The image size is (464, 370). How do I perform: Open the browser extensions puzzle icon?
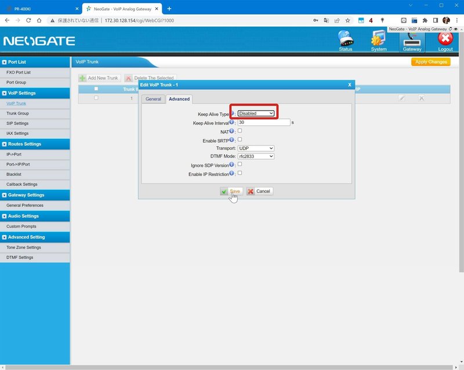click(x=425, y=20)
